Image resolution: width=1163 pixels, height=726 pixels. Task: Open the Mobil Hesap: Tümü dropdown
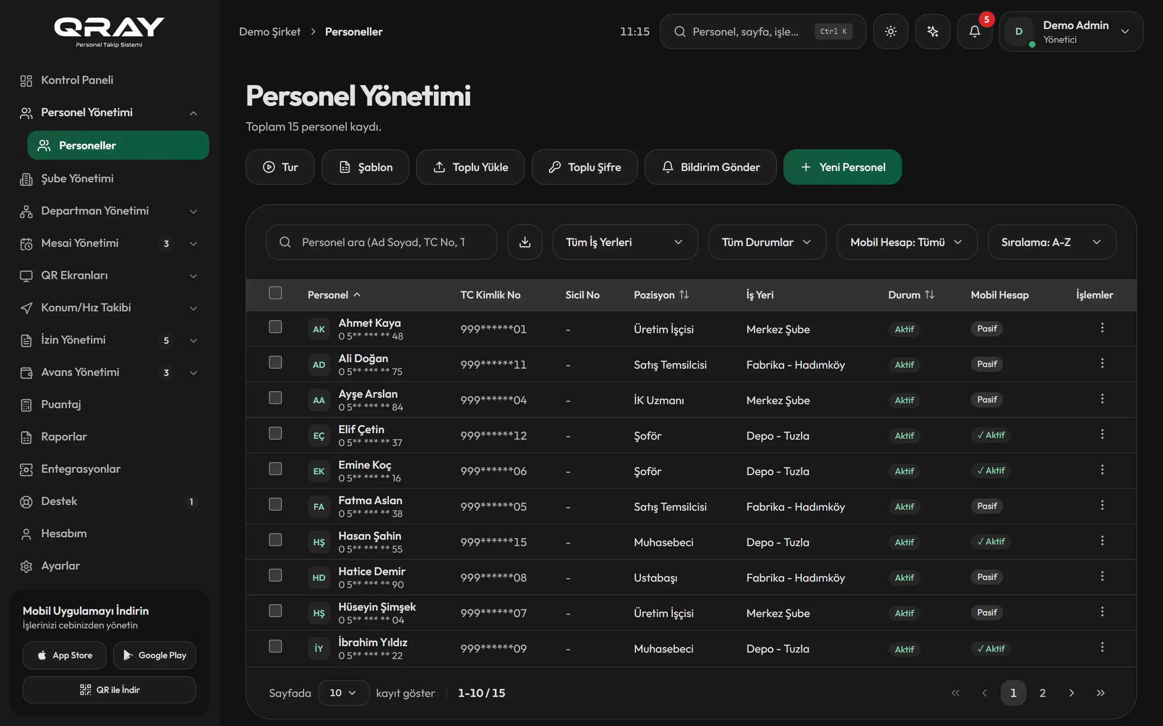[x=907, y=242]
